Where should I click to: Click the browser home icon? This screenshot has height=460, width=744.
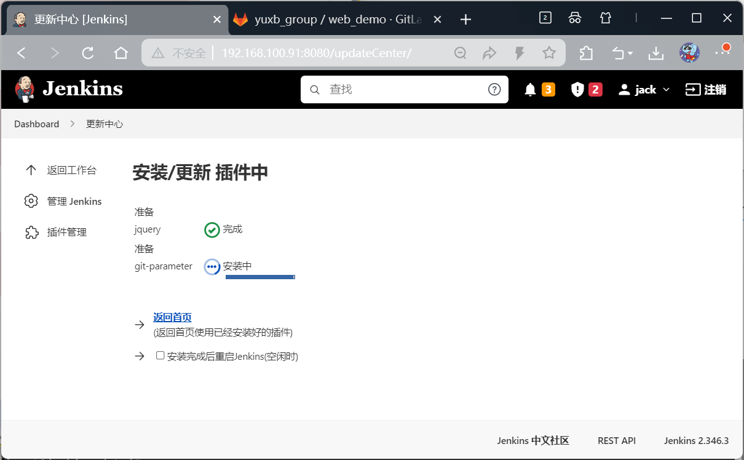121,53
